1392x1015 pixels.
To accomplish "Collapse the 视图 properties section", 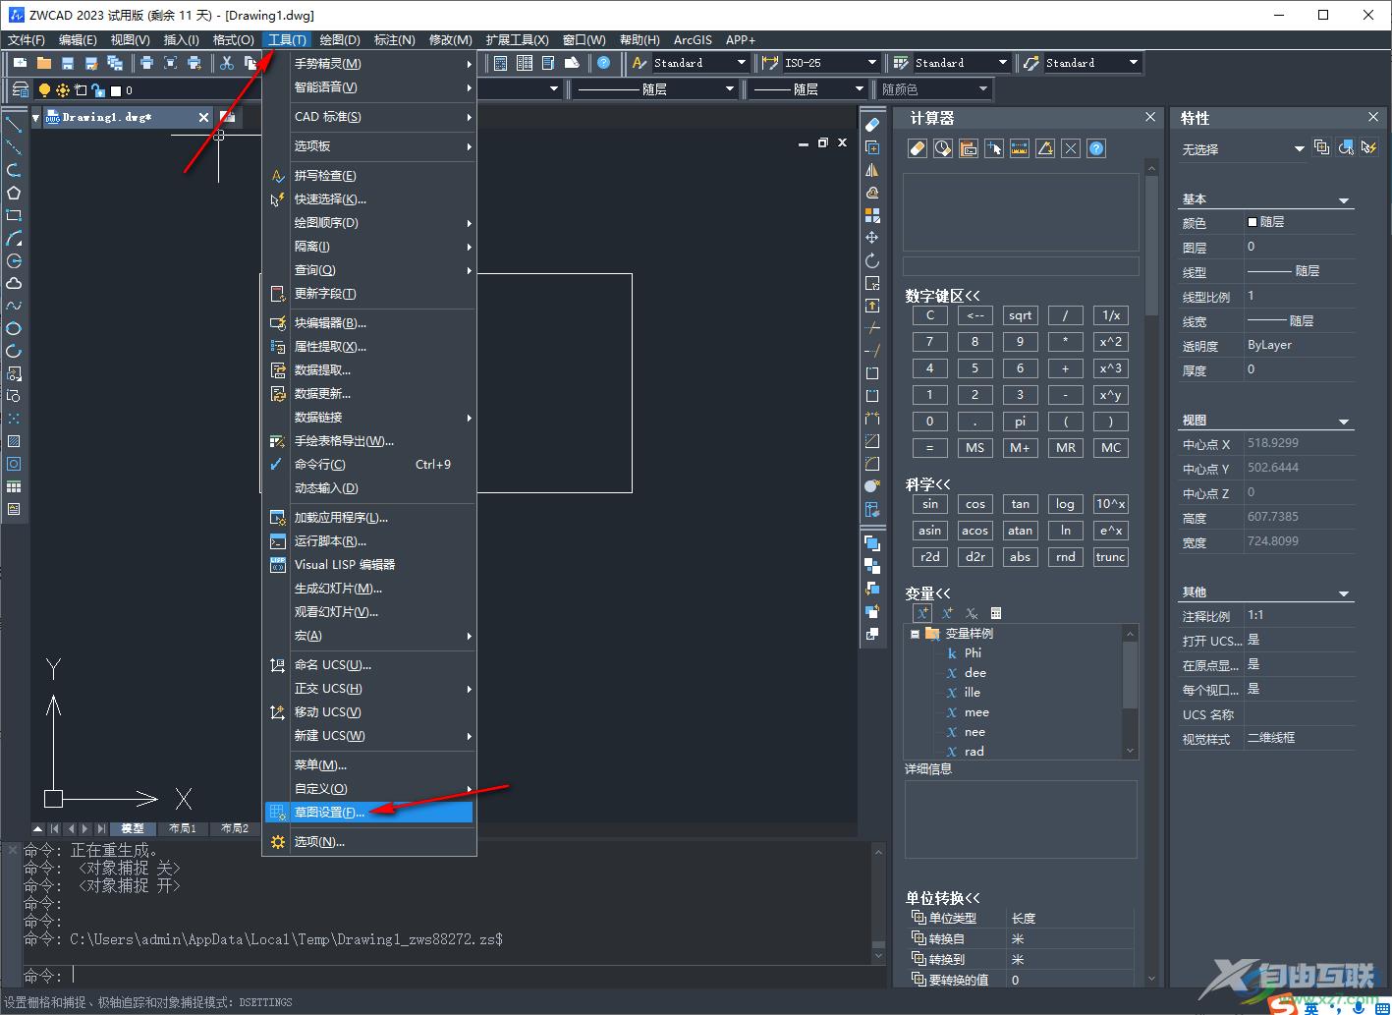I will [x=1344, y=422].
